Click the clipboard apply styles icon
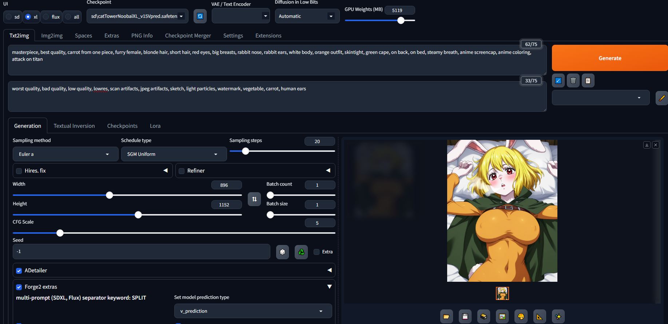 click(588, 81)
